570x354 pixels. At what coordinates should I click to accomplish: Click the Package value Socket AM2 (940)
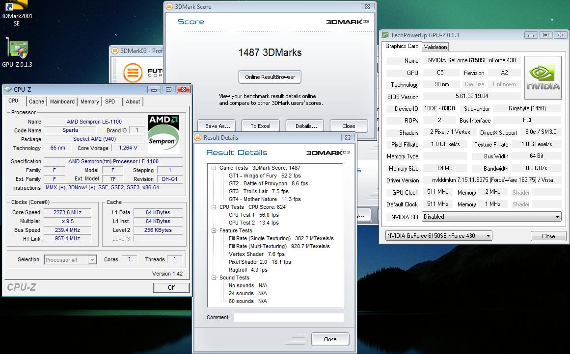click(94, 139)
